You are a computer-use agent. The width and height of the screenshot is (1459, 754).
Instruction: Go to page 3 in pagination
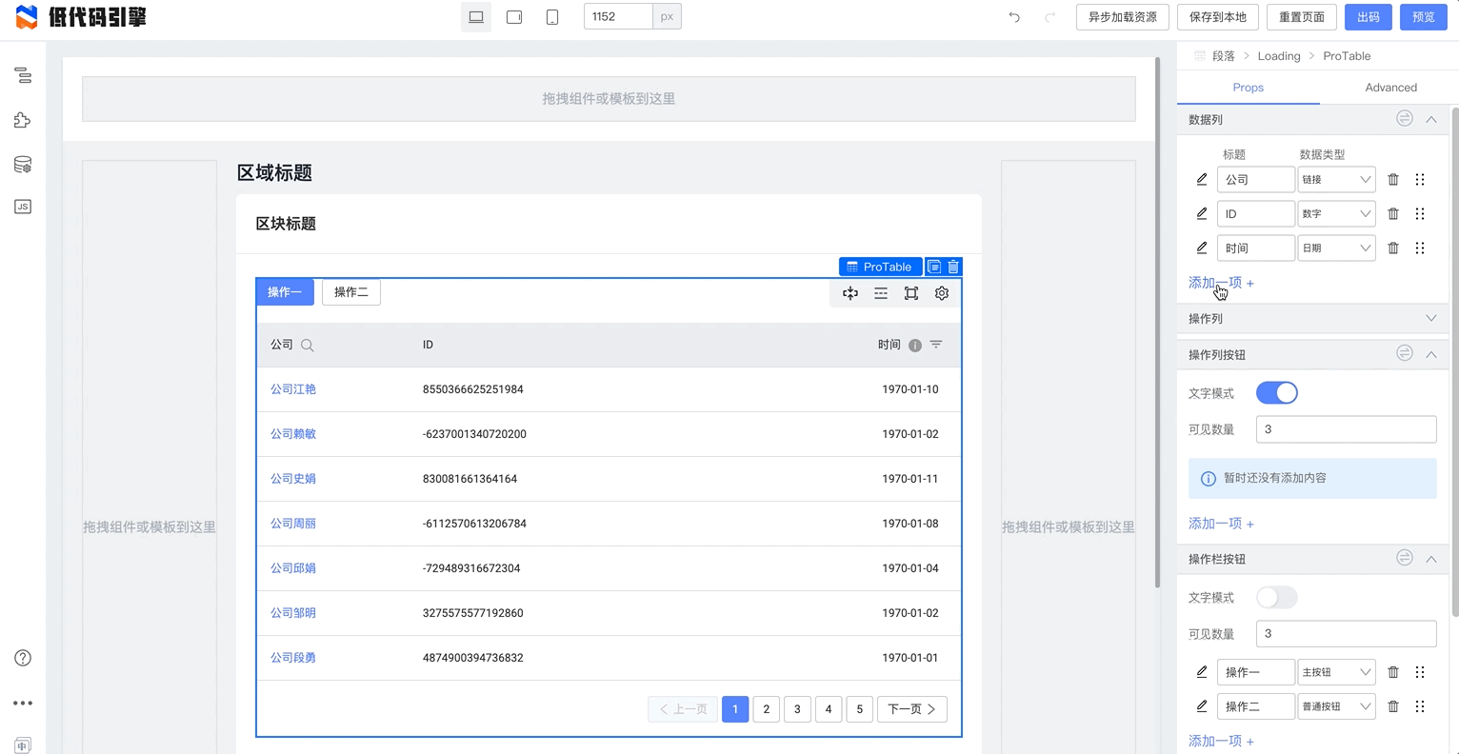[797, 709]
